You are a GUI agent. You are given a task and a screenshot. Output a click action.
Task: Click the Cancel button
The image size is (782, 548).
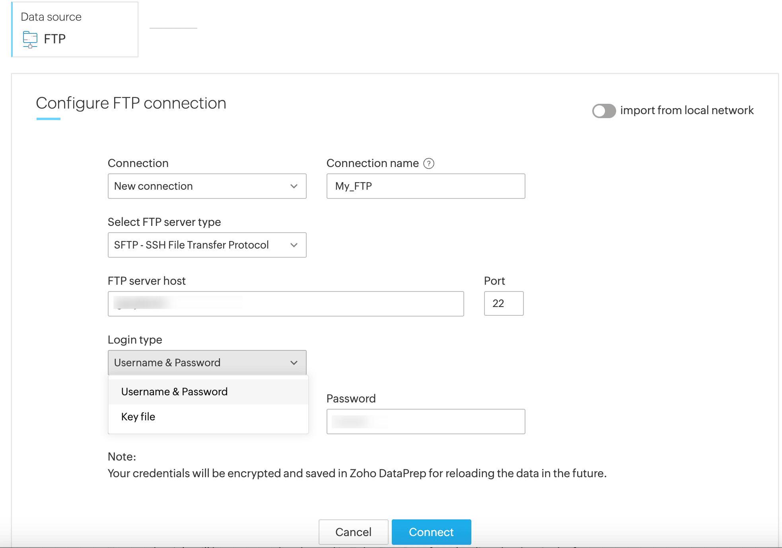[x=353, y=532]
